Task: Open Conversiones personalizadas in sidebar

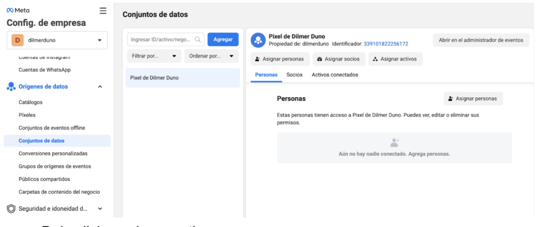Action: pos(53,153)
